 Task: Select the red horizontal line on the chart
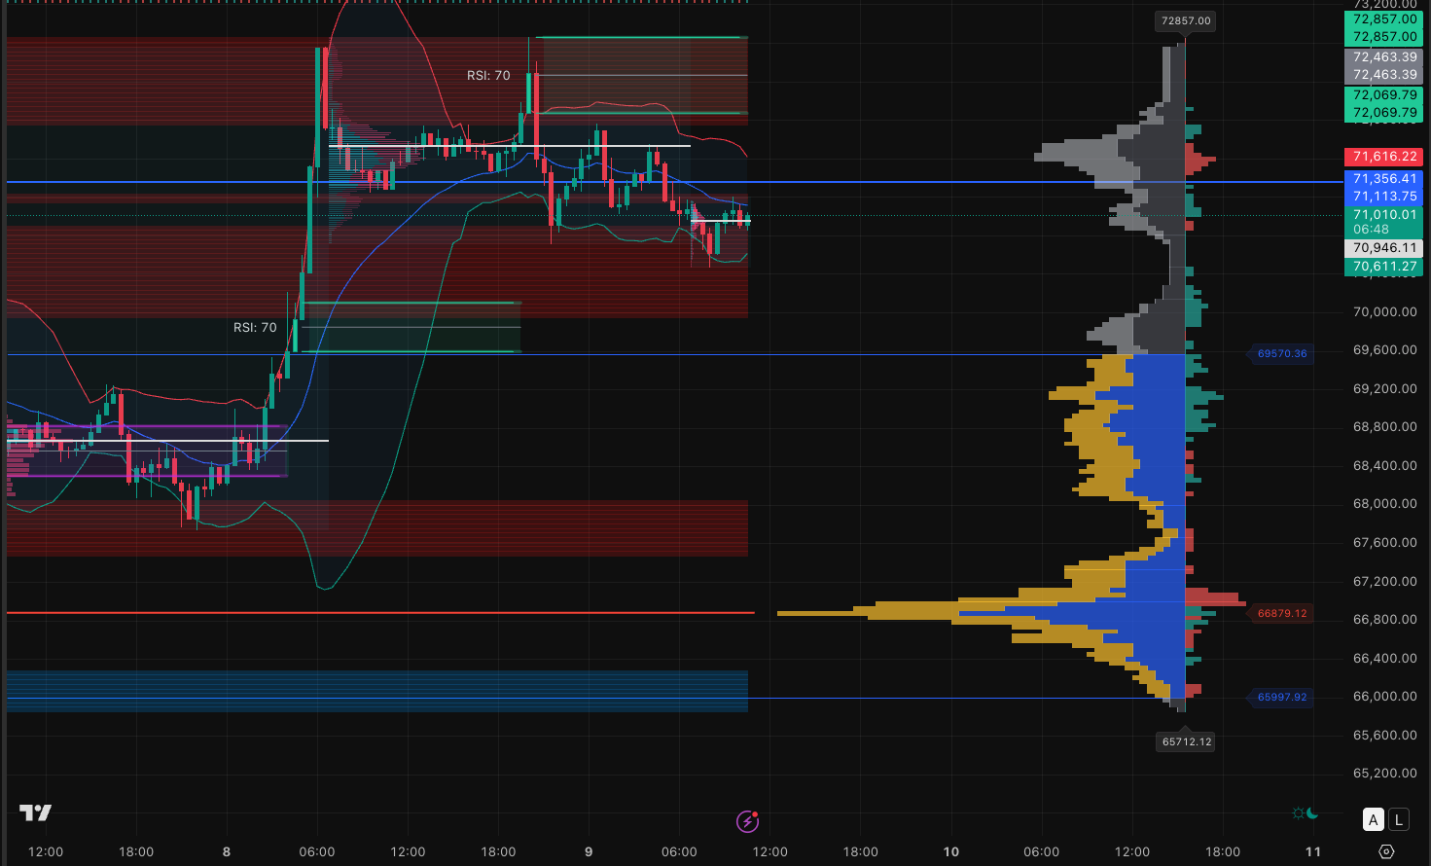click(389, 613)
